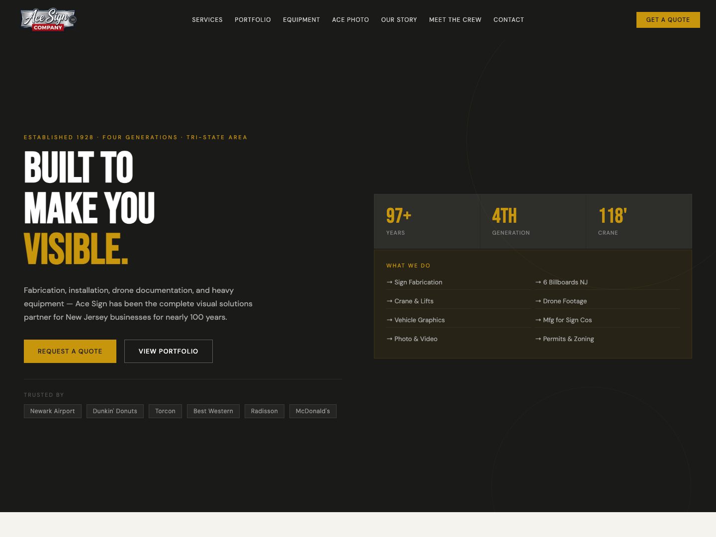Screen dimensions: 716x537
Task: Open the Our Story page link
Action: click(x=399, y=20)
